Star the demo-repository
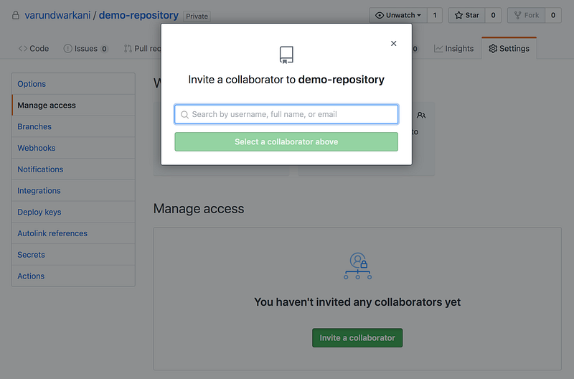 click(467, 15)
